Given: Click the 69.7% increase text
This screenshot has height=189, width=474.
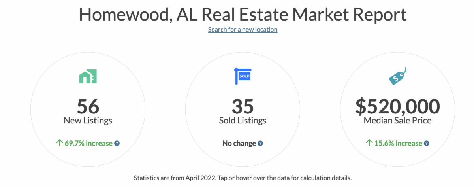Looking at the screenshot, I should coord(88,143).
